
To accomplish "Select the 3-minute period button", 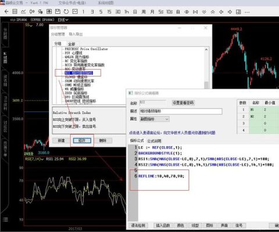I will coord(92,12).
